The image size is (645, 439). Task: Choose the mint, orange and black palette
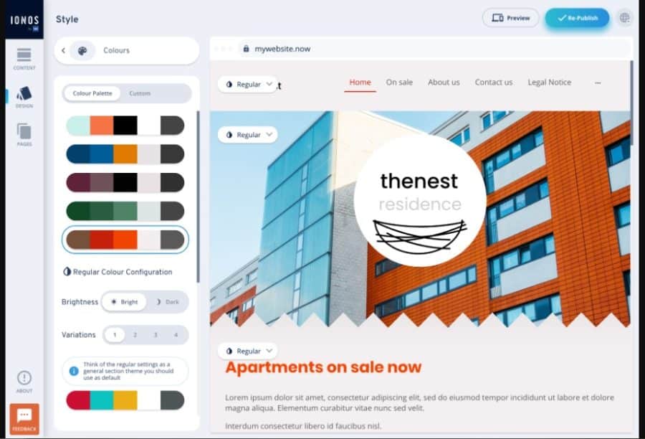(x=125, y=126)
